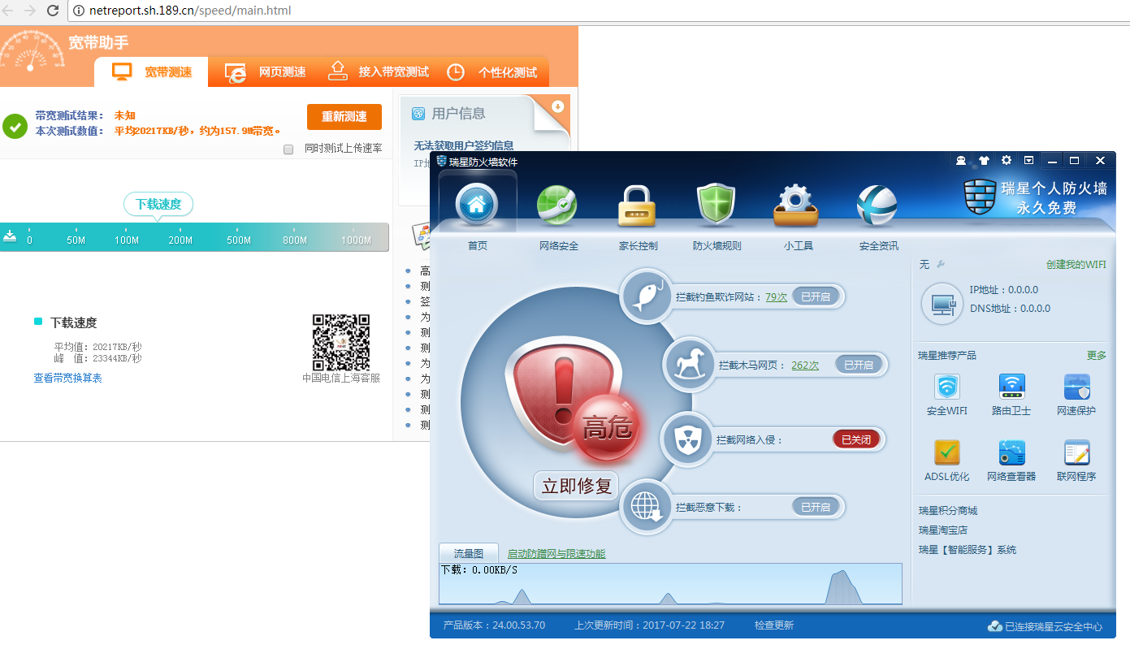
Task: Launch the 网速保护 icon
Action: point(1076,387)
